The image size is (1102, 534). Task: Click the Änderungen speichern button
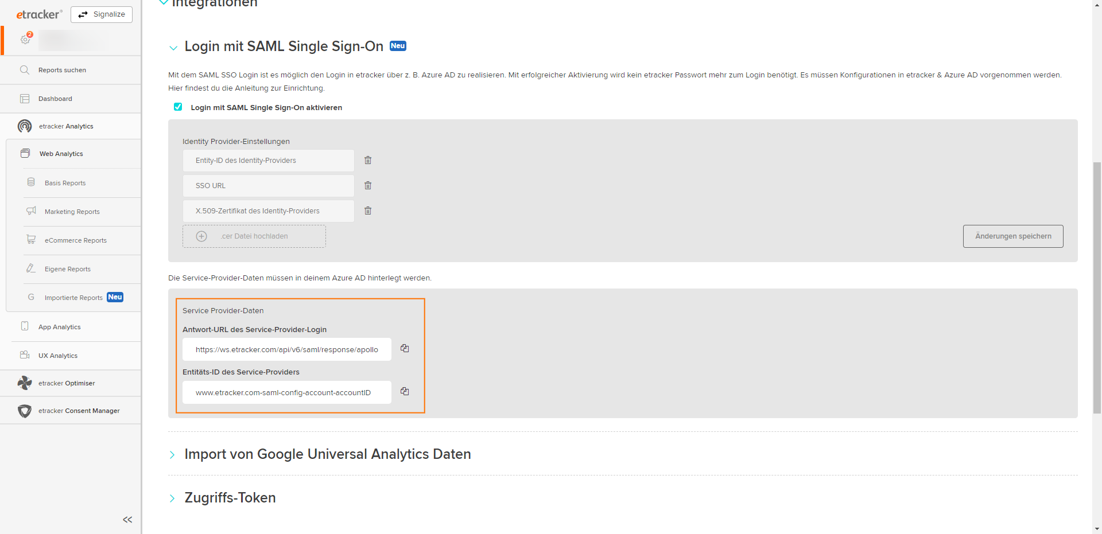pos(1012,236)
